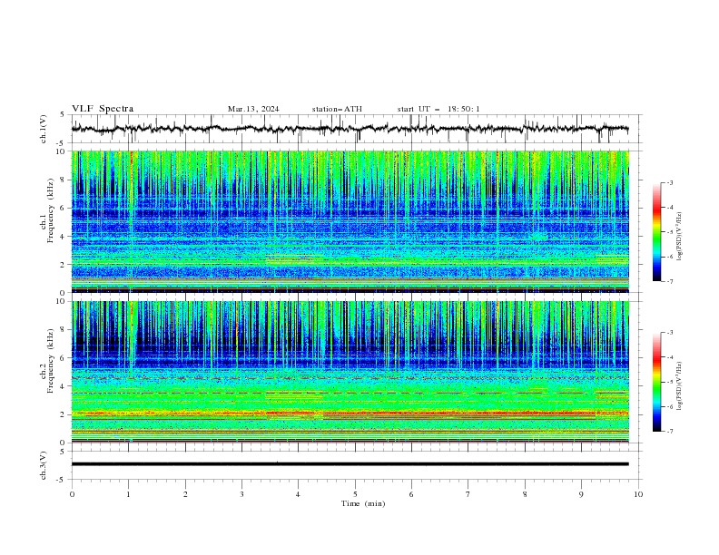This screenshot has width=719, height=555.
Task: Click the ch.2 PSD color scale bar
Action: [657, 382]
